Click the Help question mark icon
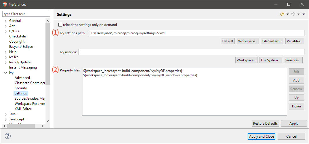 point(7,136)
